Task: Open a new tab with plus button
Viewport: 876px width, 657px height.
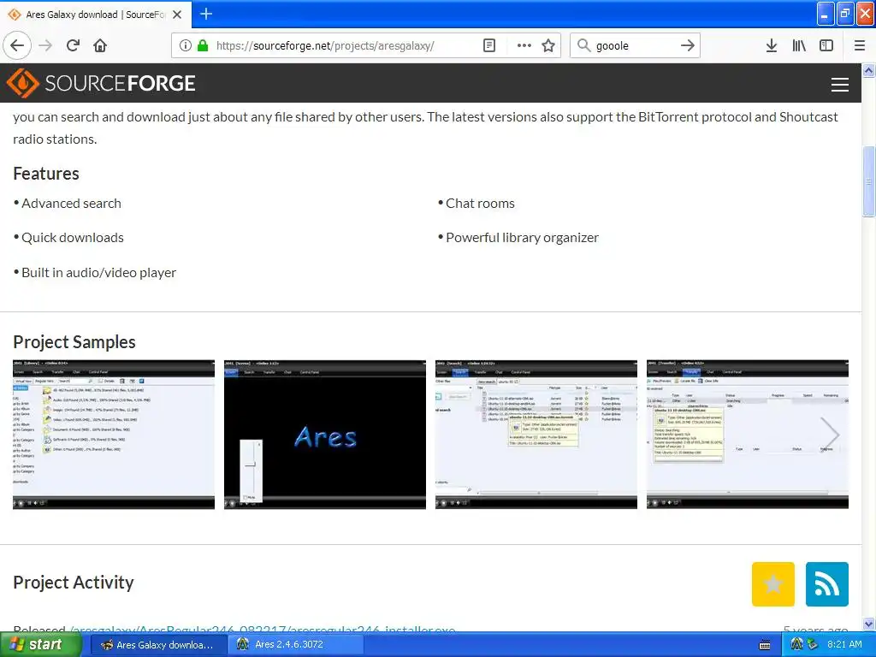Action: [206, 14]
